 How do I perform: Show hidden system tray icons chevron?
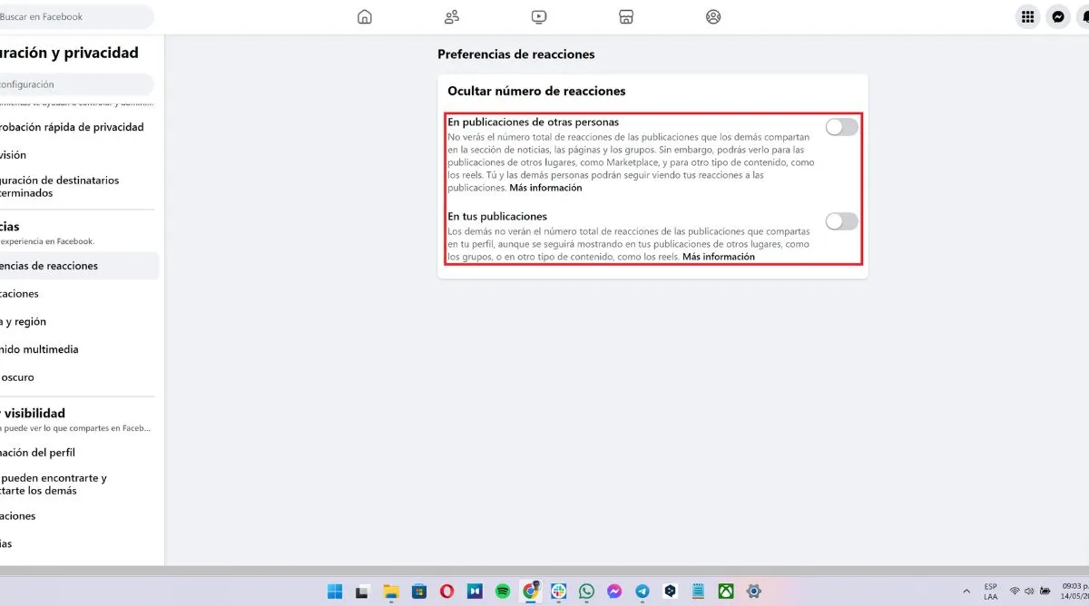[x=966, y=591]
